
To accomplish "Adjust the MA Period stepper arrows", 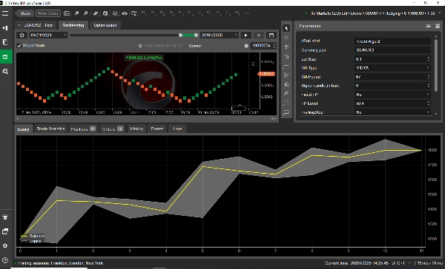I will (x=428, y=77).
